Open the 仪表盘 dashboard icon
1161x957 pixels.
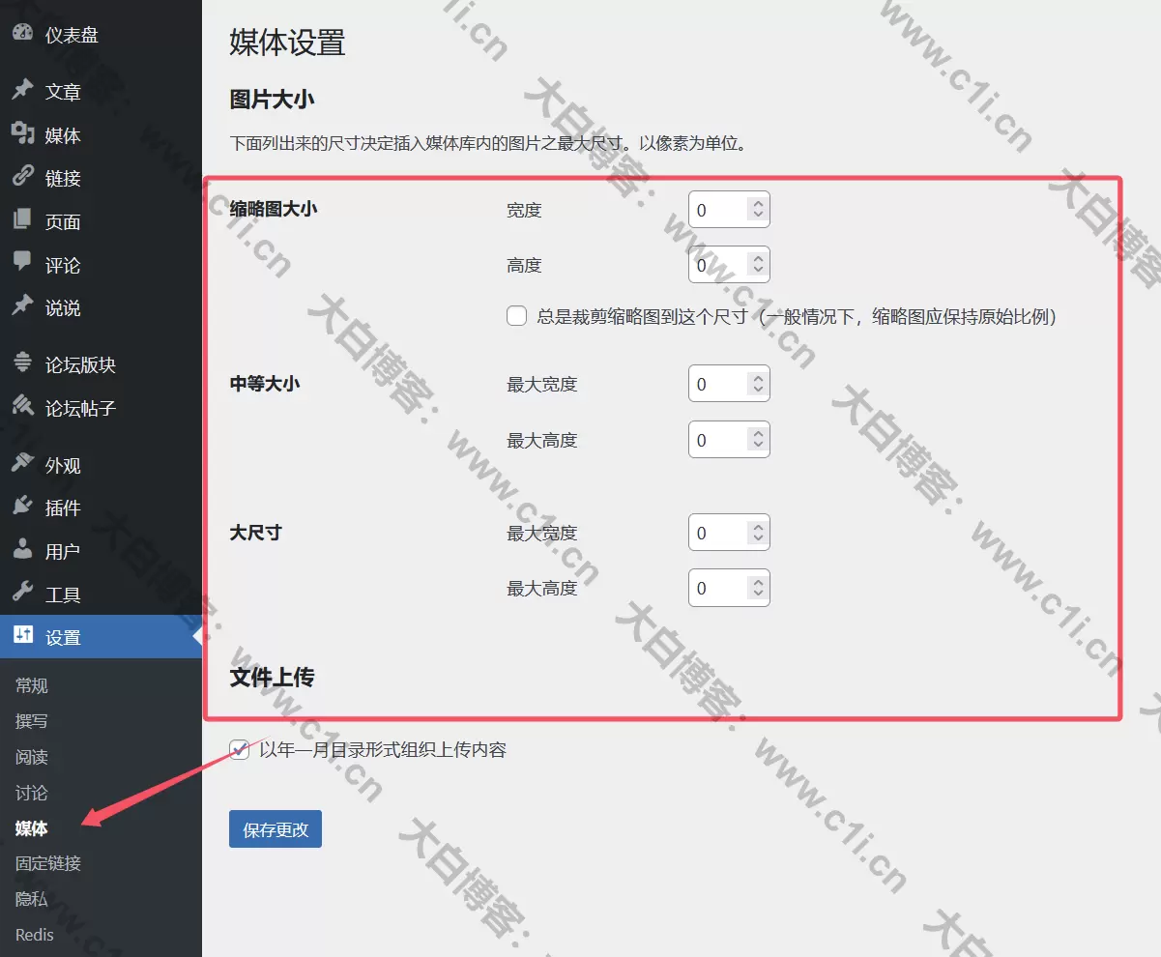click(22, 34)
